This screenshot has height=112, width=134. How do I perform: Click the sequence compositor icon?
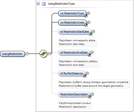[x=43, y=54]
